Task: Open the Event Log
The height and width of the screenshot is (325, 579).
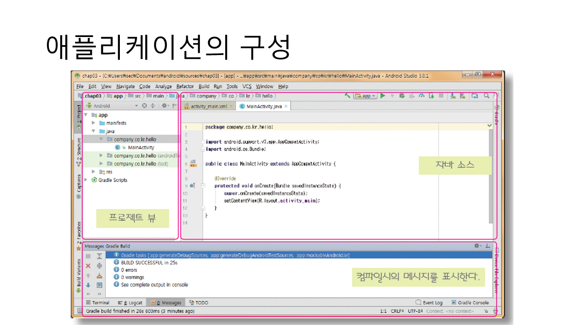Action: tap(429, 302)
